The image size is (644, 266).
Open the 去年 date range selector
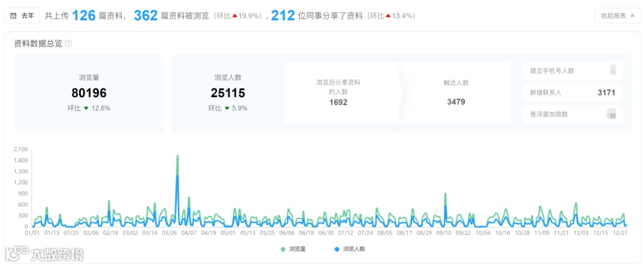pos(22,16)
